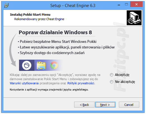Click the setup installer icon in title bar
The height and width of the screenshot is (114, 146).
point(6,5)
